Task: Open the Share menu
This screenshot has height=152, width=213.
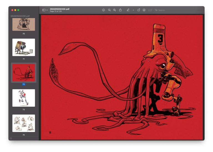Action: 120,10
